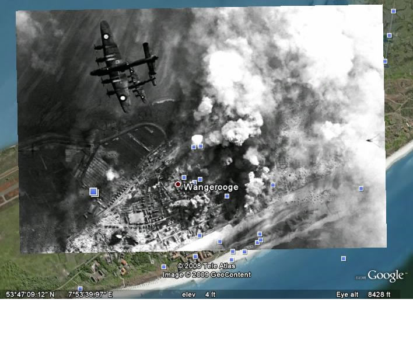
Task: Open the blue marker on the beach at the overlay's right edge
Action: [361, 189]
